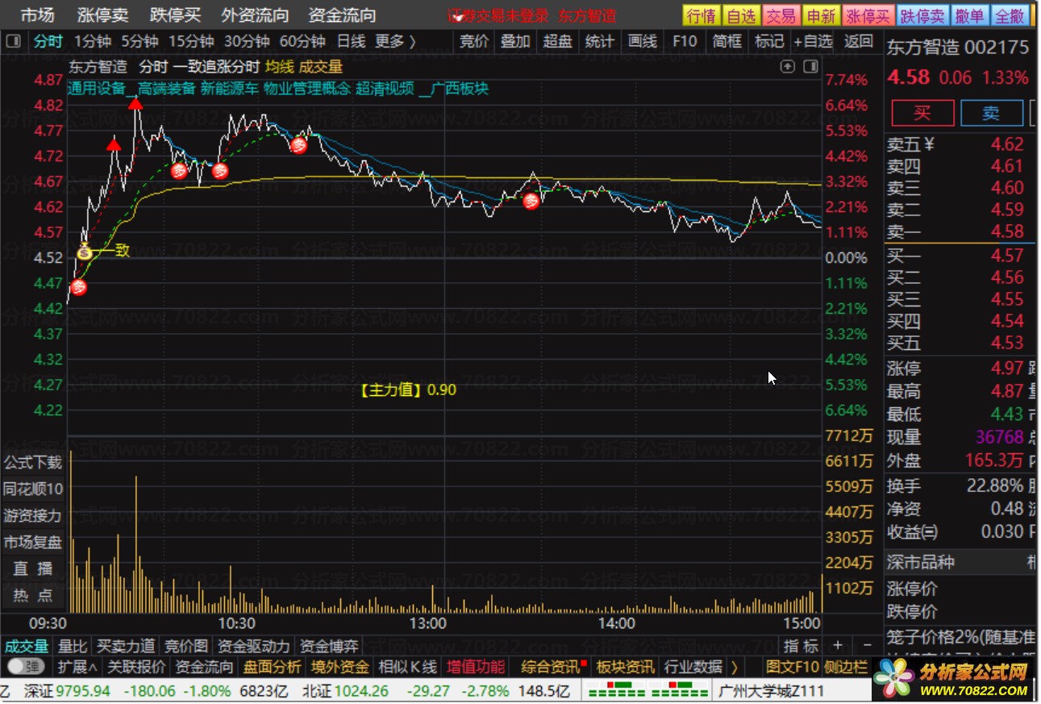Switch to 分时 period tab

47,41
